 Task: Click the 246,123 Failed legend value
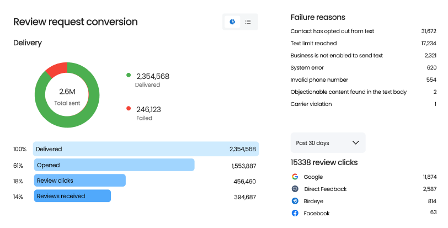tap(148, 109)
